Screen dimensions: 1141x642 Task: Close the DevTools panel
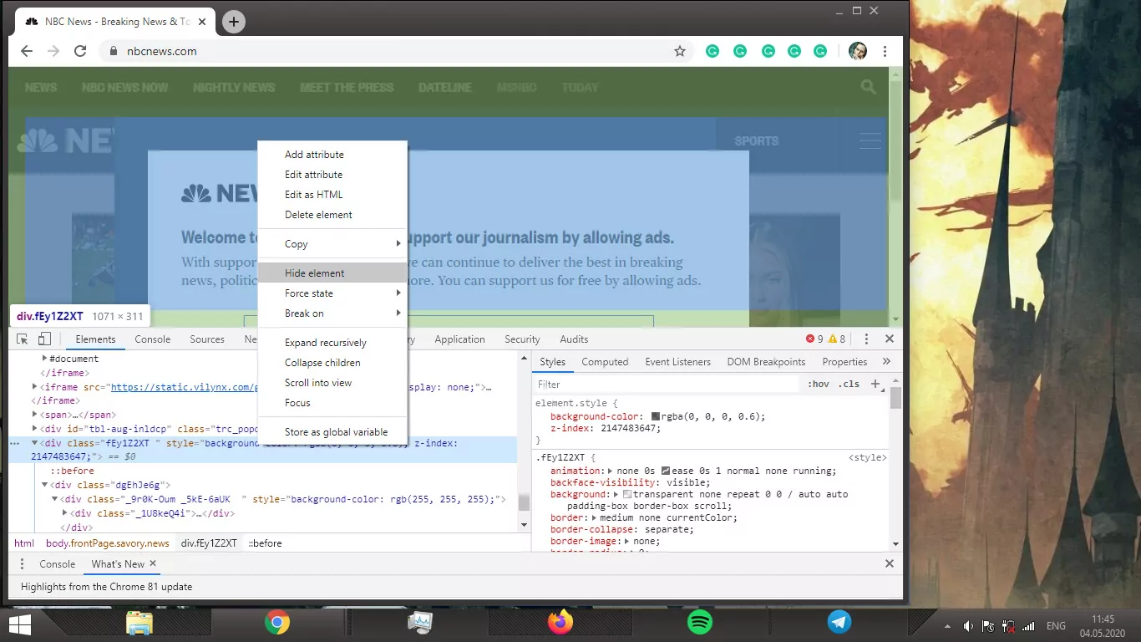point(890,339)
